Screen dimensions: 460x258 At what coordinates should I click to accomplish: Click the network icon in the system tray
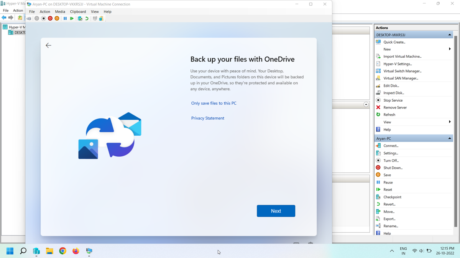(x=415, y=251)
